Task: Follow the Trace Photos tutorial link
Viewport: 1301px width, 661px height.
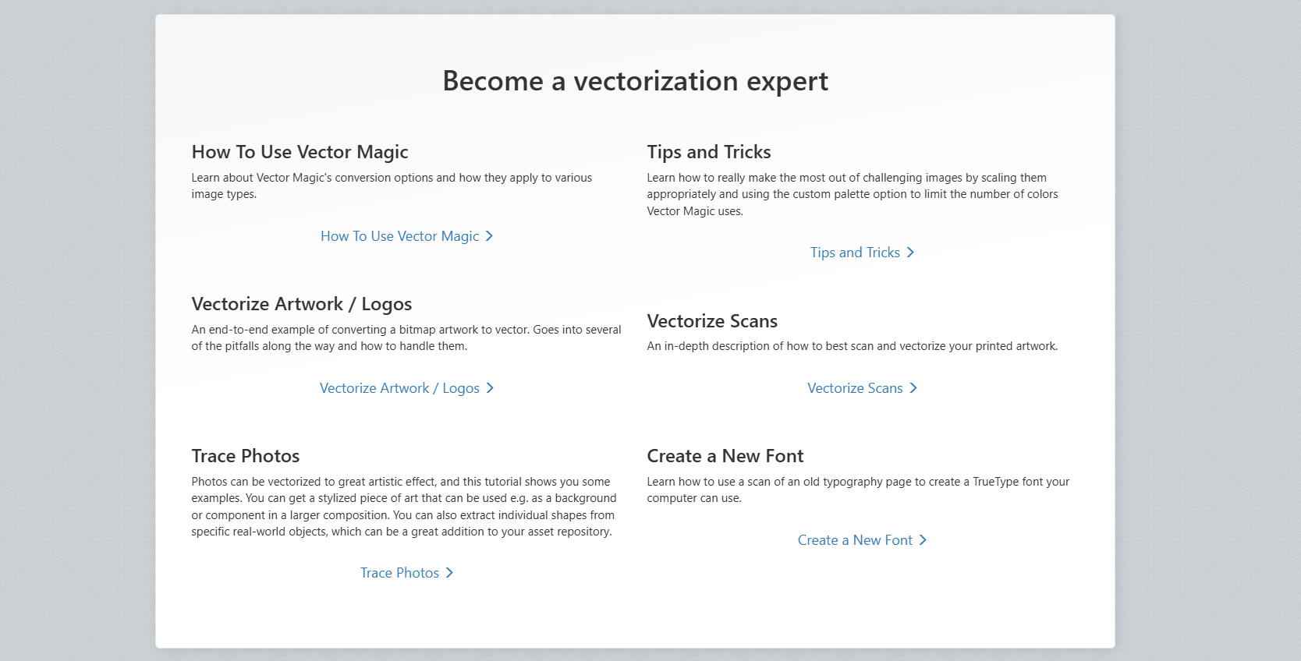Action: click(x=399, y=573)
